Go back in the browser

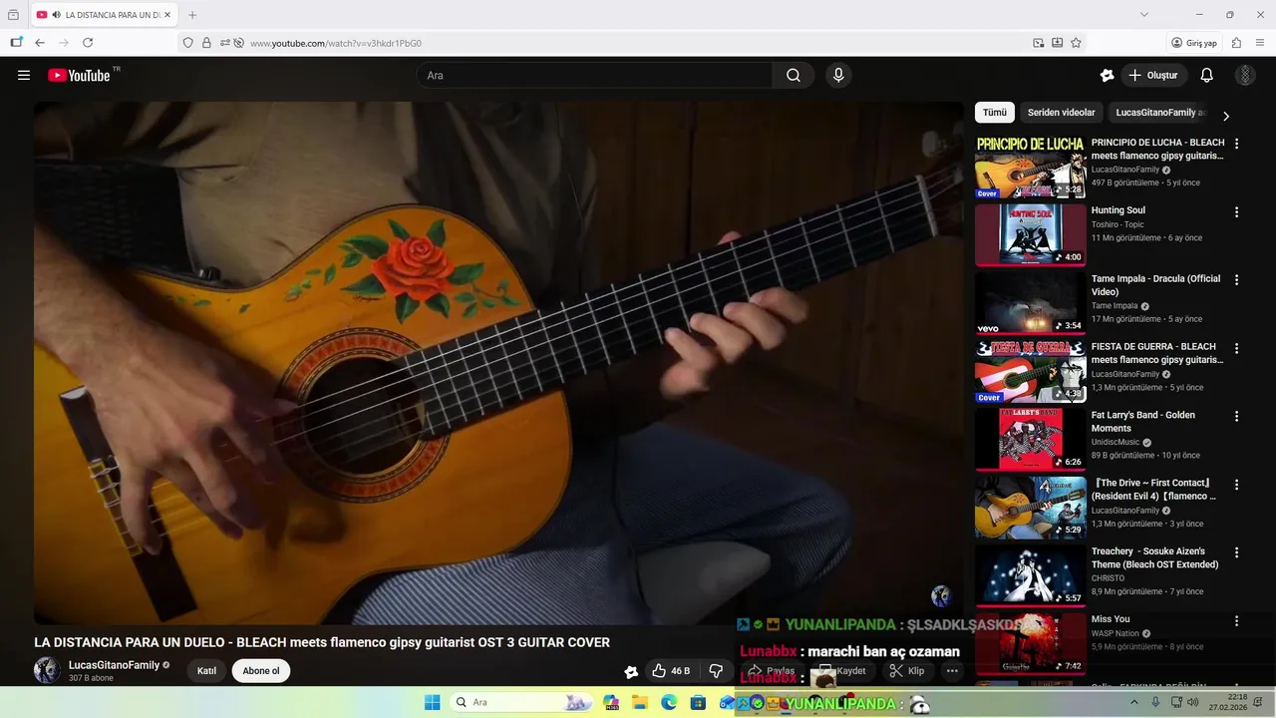coord(40,43)
